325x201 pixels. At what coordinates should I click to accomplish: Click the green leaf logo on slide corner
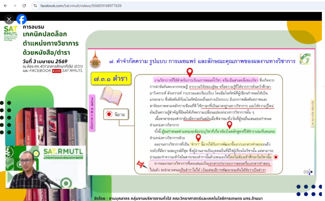tap(305, 59)
